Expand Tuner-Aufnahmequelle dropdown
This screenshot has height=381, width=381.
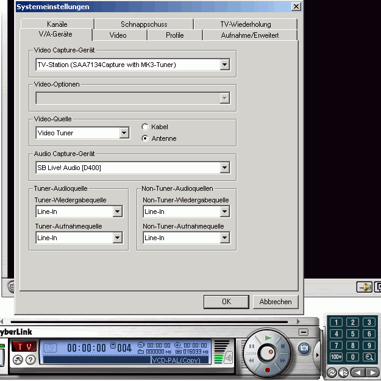pyautogui.click(x=118, y=238)
